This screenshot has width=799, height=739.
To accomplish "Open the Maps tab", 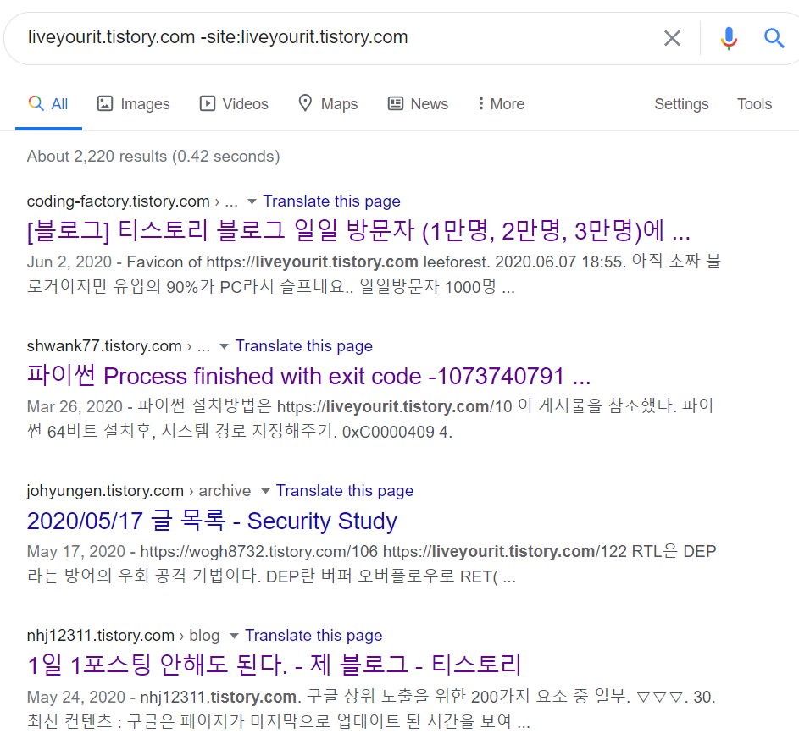I will point(328,104).
